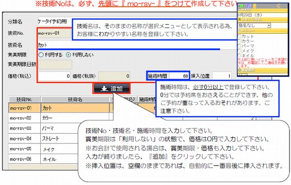Click the 技術No. column header
Screen dimensions: 291x185
(24, 100)
